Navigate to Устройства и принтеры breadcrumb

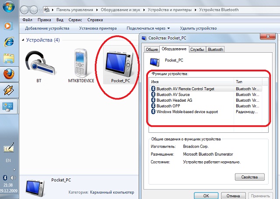[169, 10]
